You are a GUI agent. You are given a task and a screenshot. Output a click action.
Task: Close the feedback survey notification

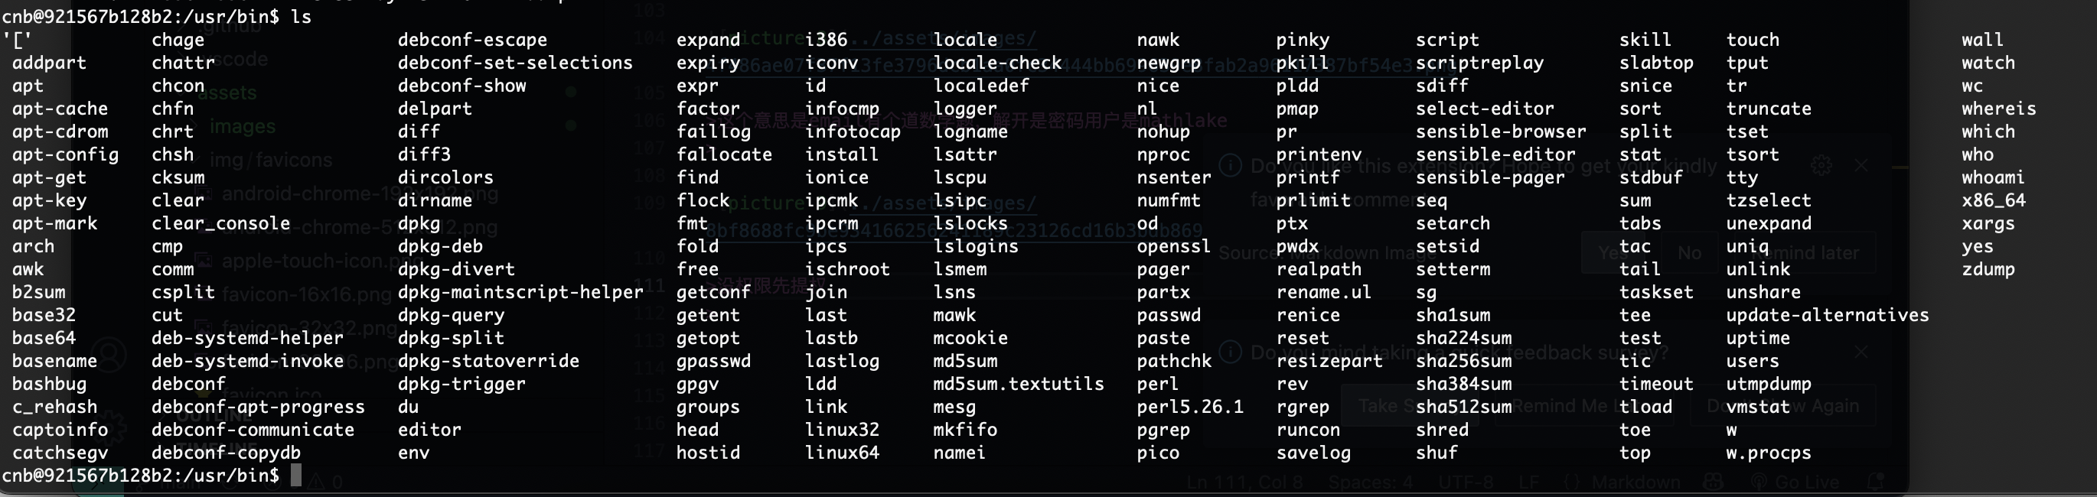tap(1862, 352)
